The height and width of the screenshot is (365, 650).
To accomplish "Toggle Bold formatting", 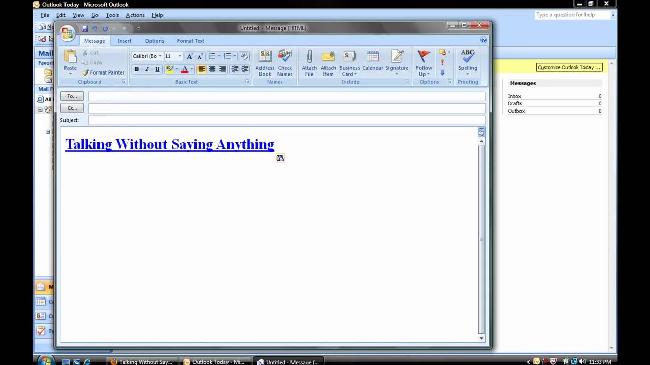I will [x=136, y=69].
